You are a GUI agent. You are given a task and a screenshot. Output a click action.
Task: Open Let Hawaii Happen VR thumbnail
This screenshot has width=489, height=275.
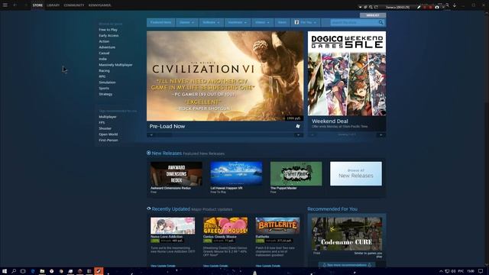coord(236,173)
